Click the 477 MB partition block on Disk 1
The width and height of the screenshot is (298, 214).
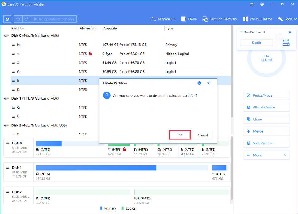[220, 172]
